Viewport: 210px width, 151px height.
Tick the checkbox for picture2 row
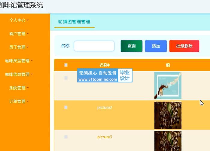[x=66, y=107]
